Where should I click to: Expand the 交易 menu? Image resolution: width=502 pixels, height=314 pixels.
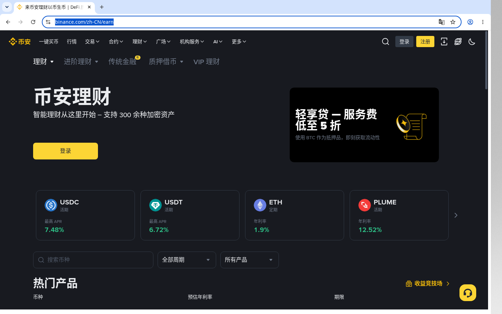(92, 42)
